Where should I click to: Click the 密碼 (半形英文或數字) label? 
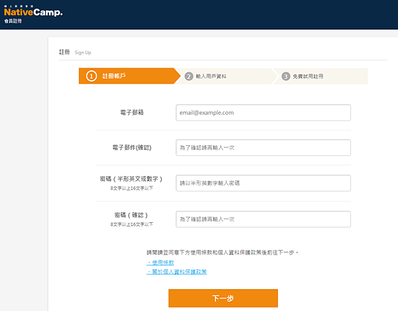click(x=131, y=179)
